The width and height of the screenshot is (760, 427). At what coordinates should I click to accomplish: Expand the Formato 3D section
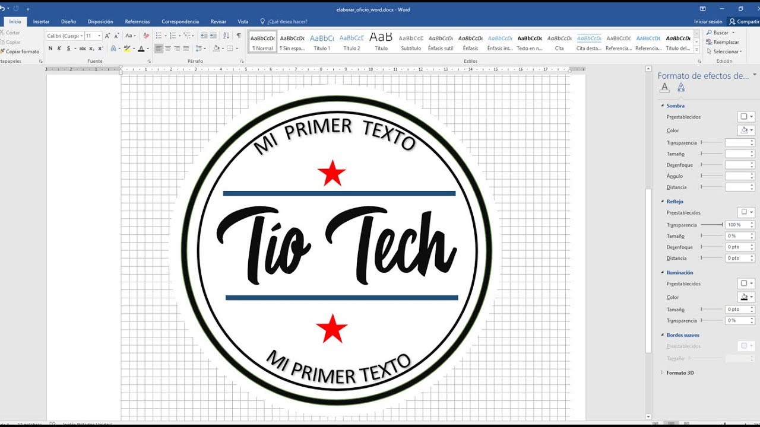(x=663, y=373)
